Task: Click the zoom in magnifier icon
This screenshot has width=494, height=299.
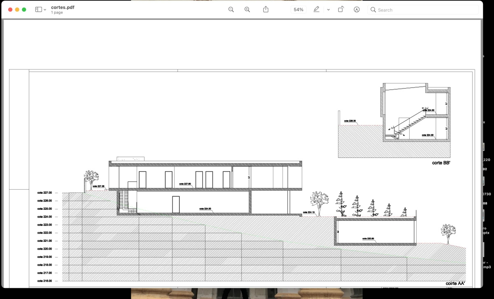Action: click(247, 9)
